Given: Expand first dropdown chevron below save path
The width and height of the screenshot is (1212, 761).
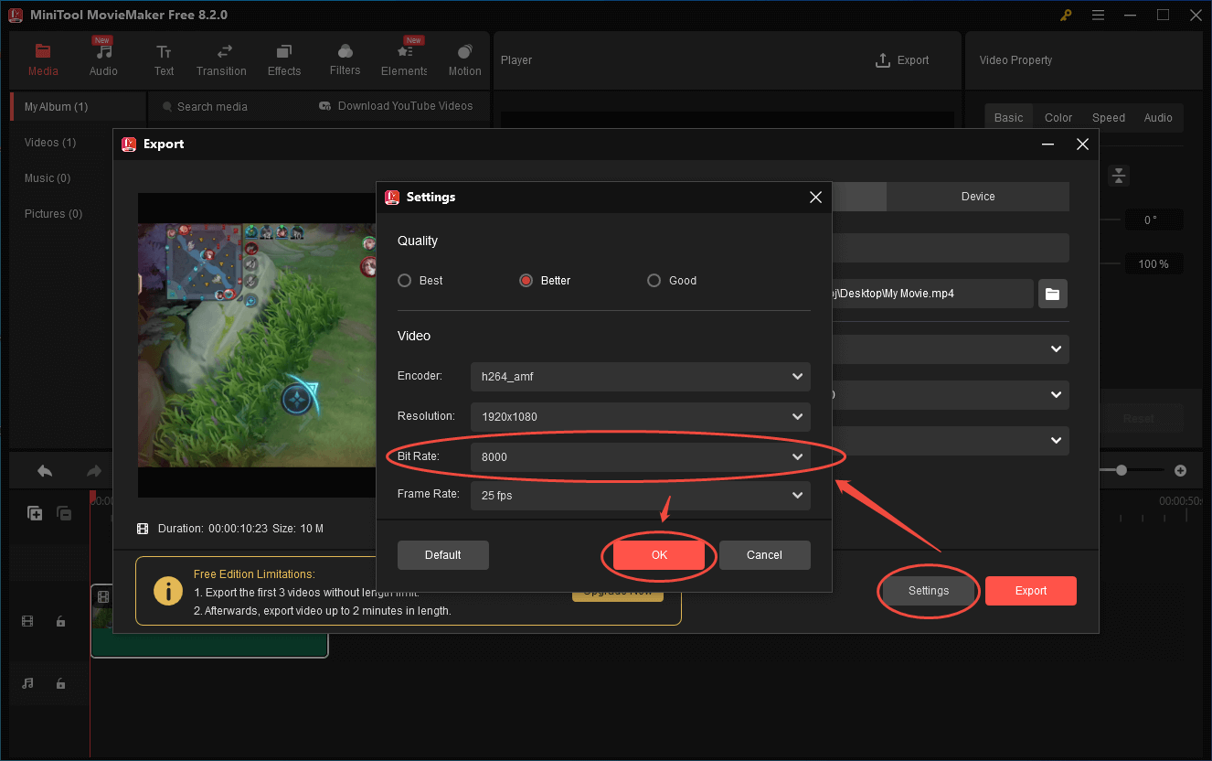Looking at the screenshot, I should click(x=1057, y=348).
